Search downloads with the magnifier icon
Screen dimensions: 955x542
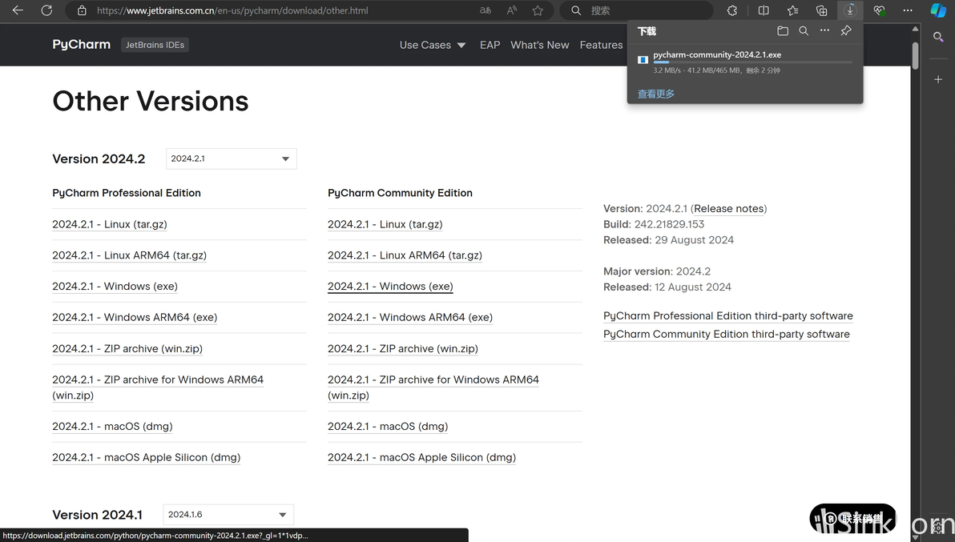[x=804, y=31]
